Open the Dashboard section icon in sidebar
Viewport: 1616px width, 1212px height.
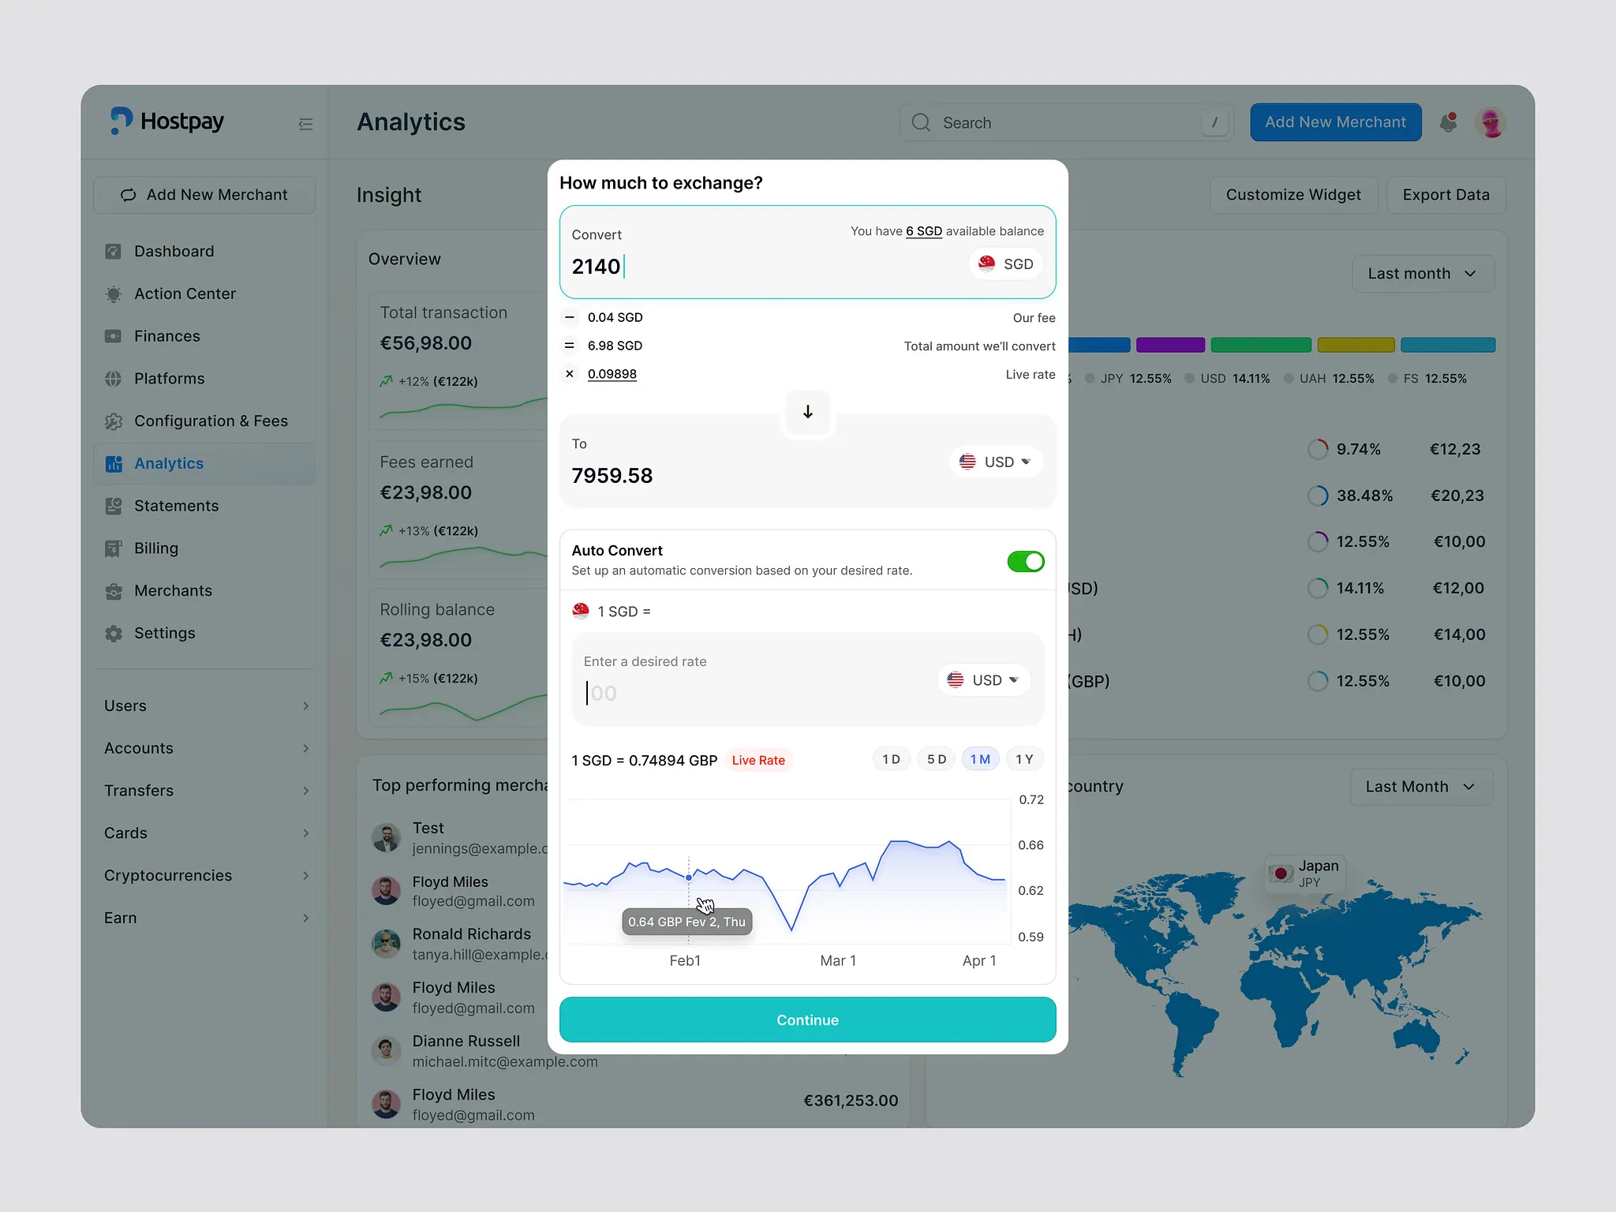[114, 251]
